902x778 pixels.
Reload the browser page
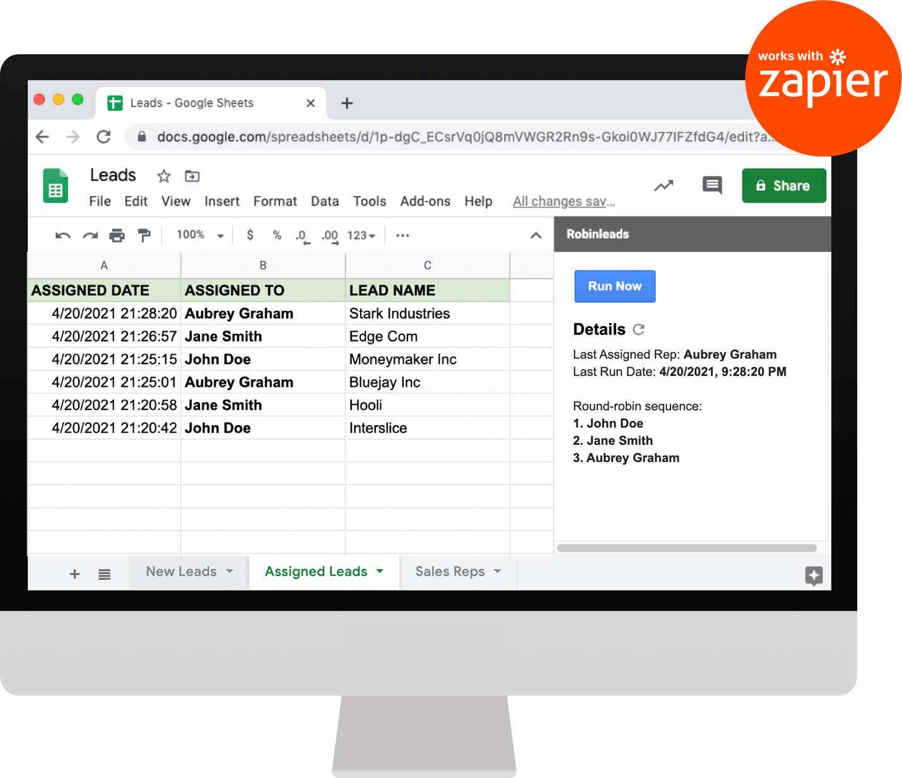point(103,136)
